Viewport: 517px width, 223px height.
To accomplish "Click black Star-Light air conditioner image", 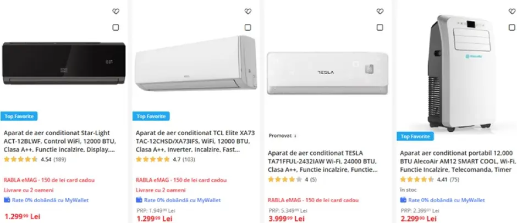I will pos(64,64).
